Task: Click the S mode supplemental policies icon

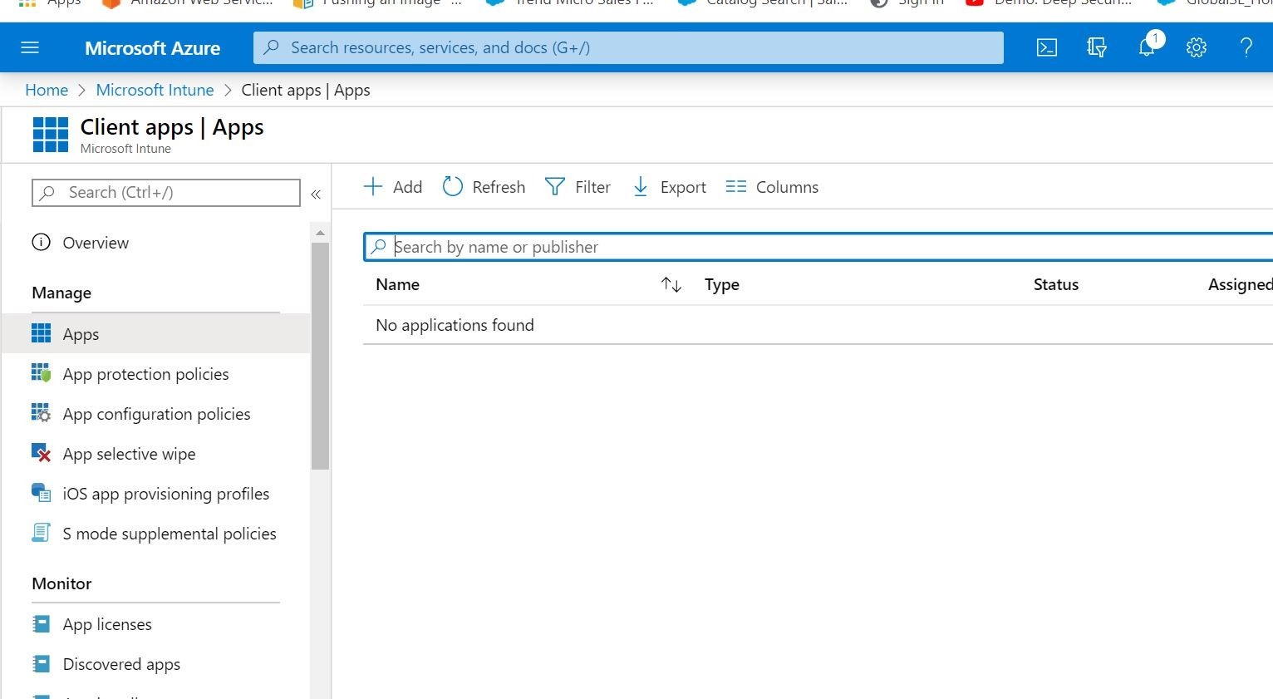Action: [x=41, y=533]
